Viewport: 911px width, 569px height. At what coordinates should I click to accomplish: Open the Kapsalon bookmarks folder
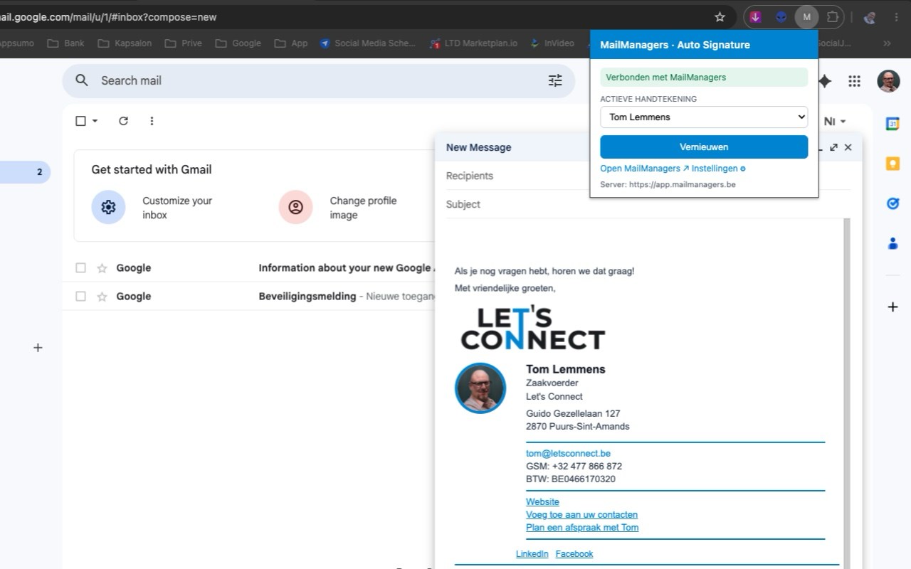pyautogui.click(x=125, y=43)
